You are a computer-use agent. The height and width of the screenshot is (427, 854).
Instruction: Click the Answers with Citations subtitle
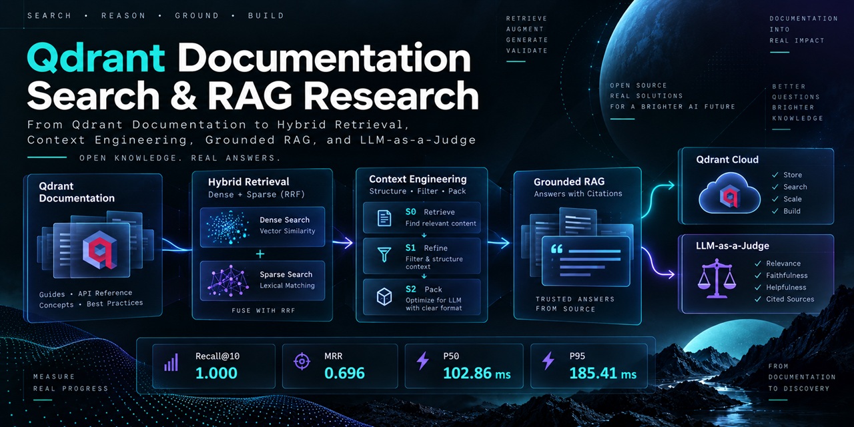coord(578,194)
